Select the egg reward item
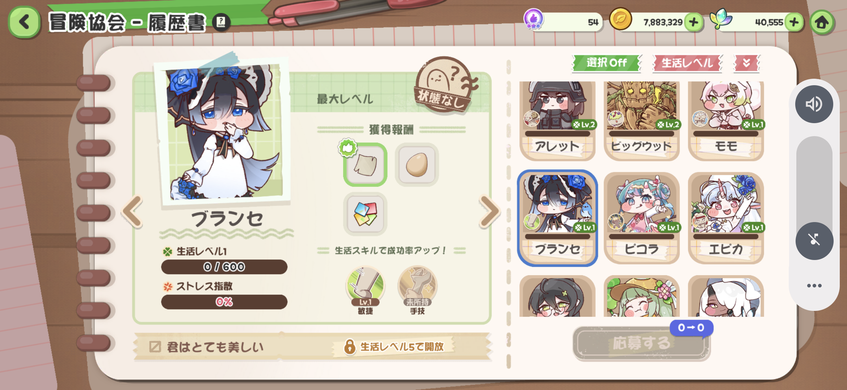The width and height of the screenshot is (847, 390). [x=417, y=165]
